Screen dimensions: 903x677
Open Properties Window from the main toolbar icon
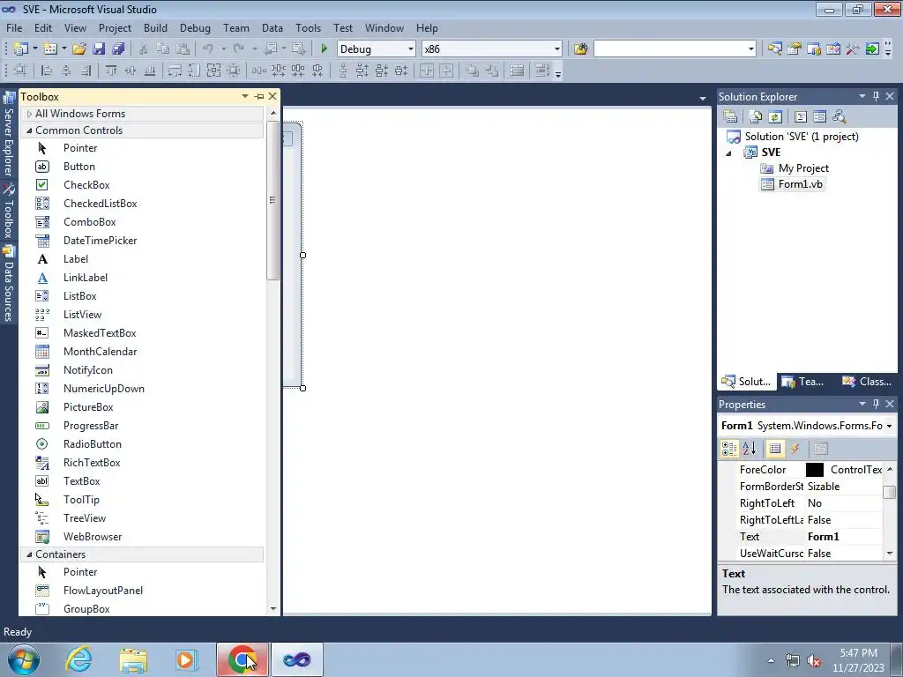pos(795,49)
